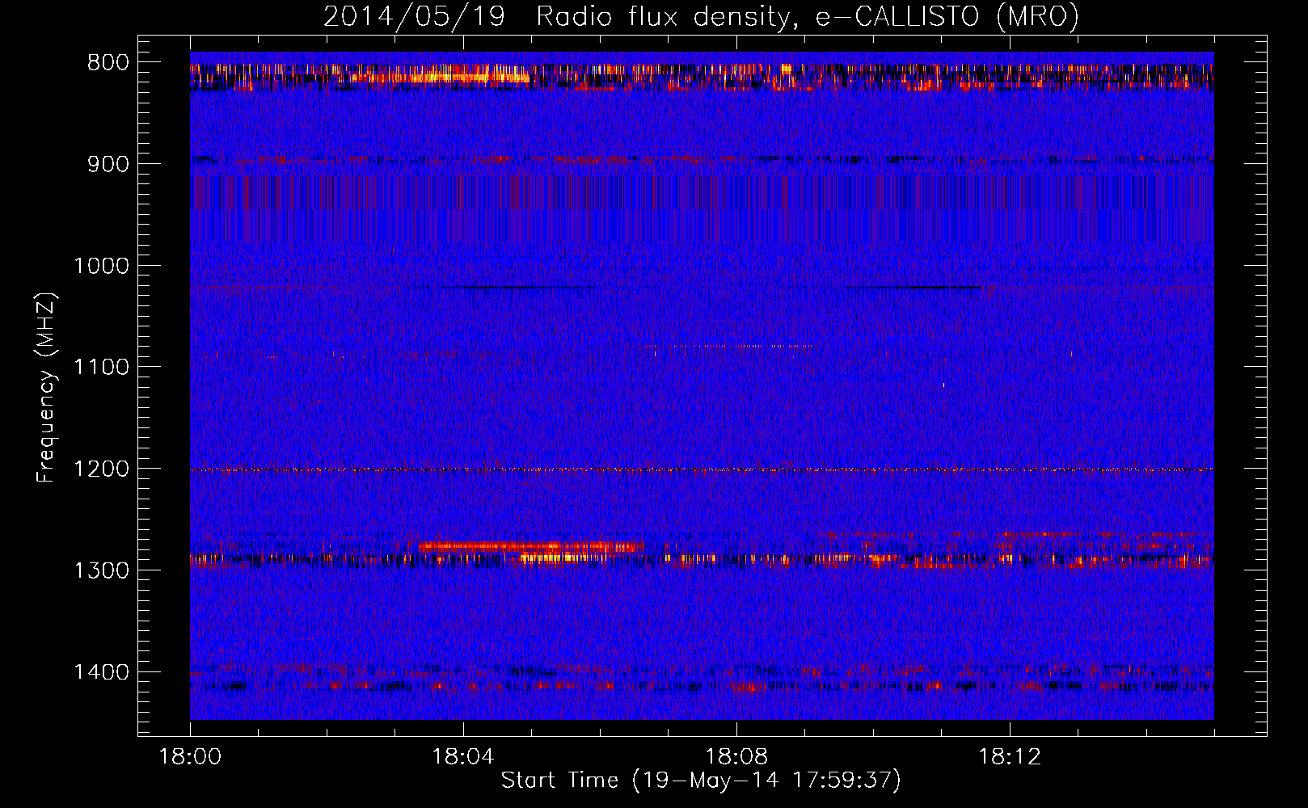Select the 800 frequency tick label
The height and width of the screenshot is (808, 1308).
pos(108,63)
